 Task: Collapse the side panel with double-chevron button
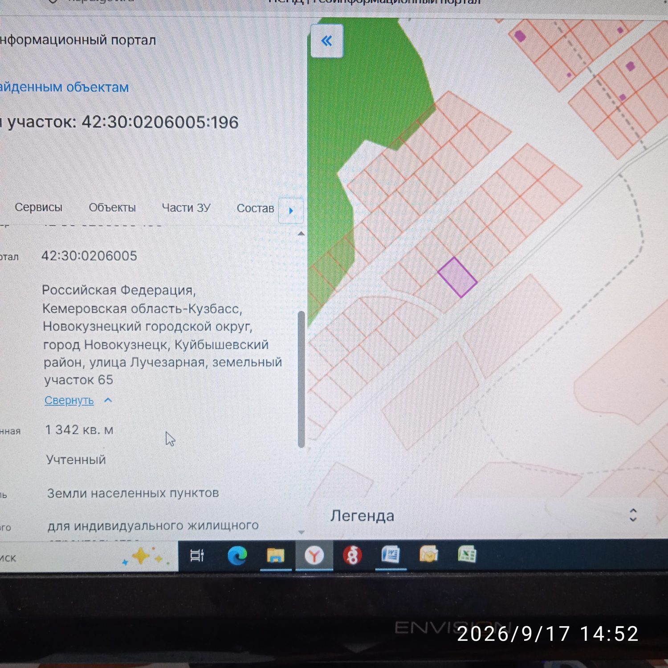327,41
